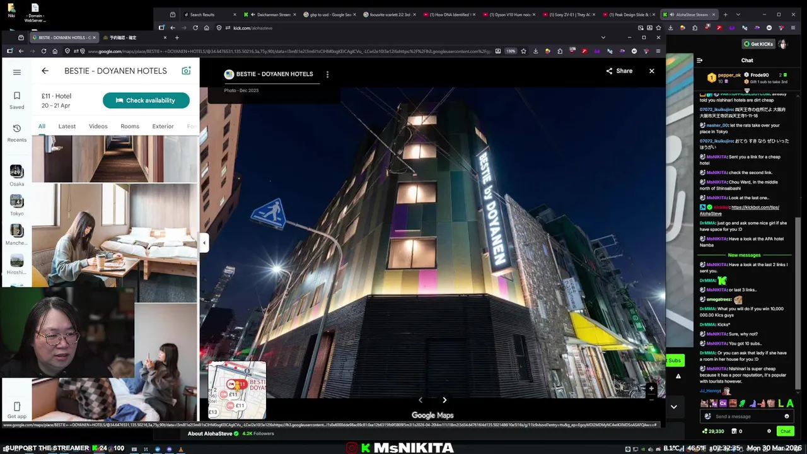Open downloads in front browser toolbar
This screenshot has width=807, height=454.
point(535,51)
